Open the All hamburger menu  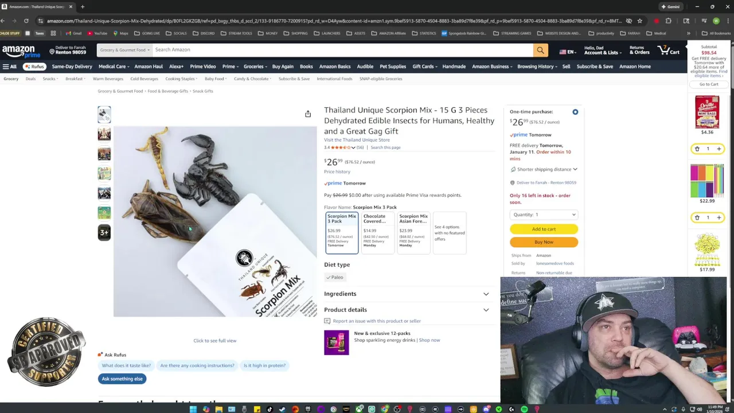9,67
